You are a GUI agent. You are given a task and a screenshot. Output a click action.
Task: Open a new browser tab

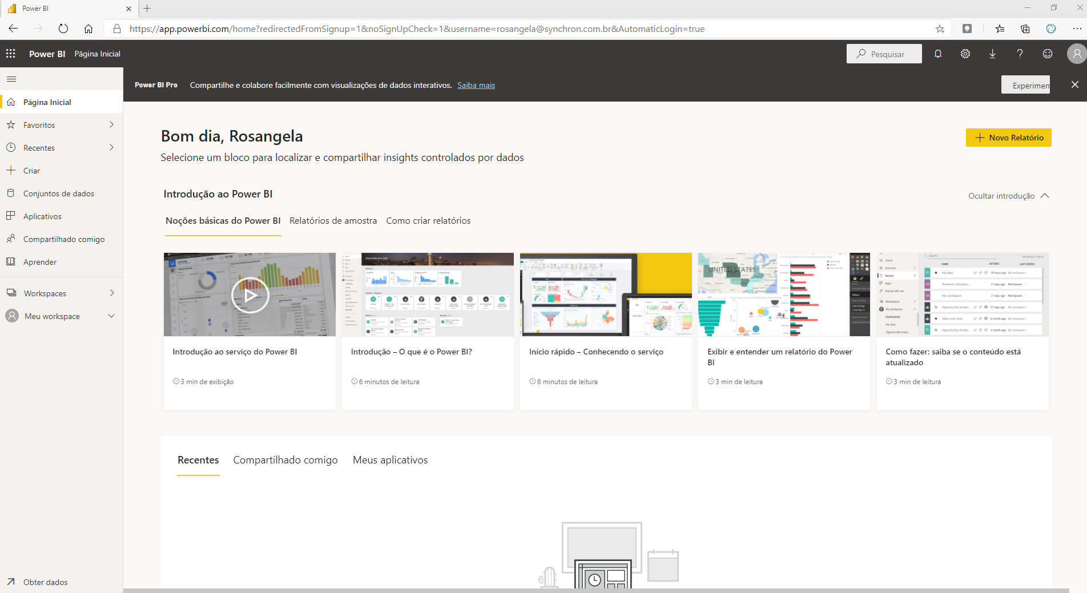(147, 9)
